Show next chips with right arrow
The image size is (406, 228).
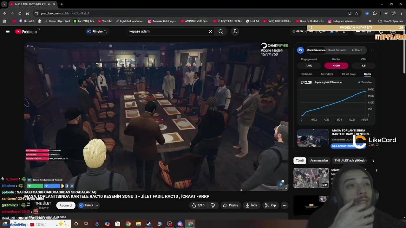click(373, 161)
